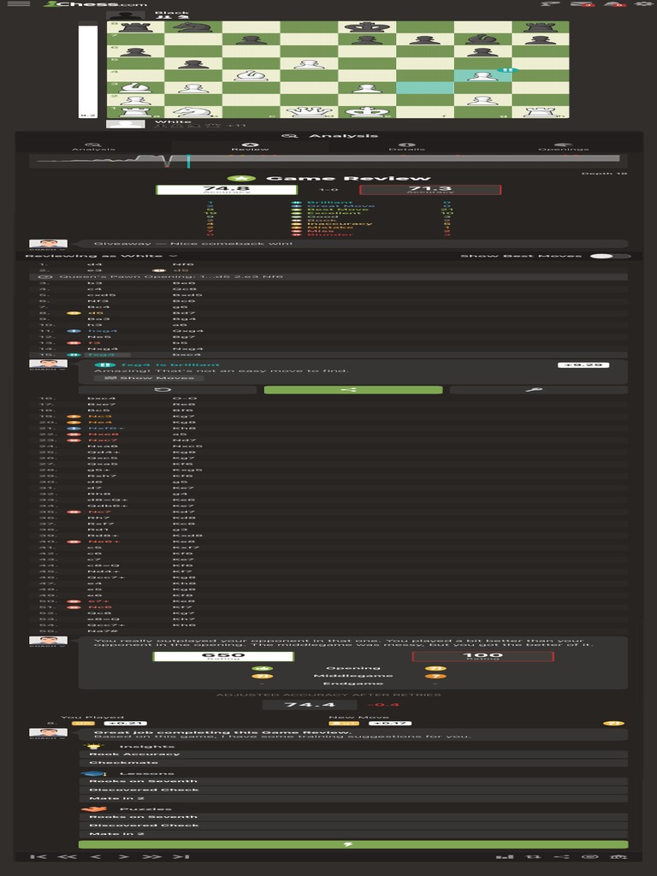Screen dimensions: 657x876
Task: Select Black's move 15 bxc4
Action: [x=186, y=354]
